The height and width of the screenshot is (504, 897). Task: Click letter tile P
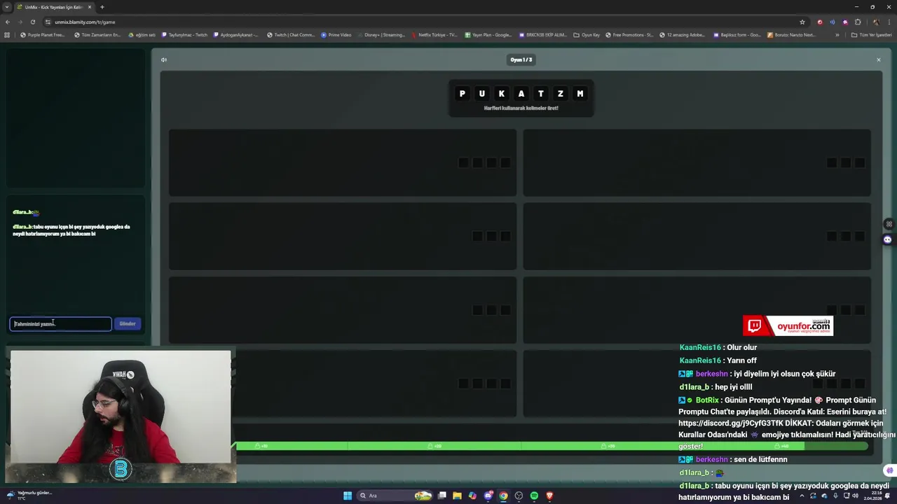point(462,93)
